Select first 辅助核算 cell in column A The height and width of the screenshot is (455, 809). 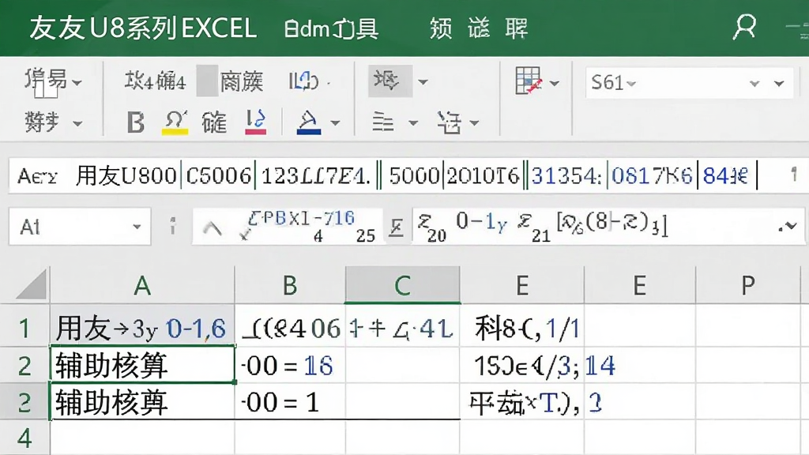pos(142,365)
